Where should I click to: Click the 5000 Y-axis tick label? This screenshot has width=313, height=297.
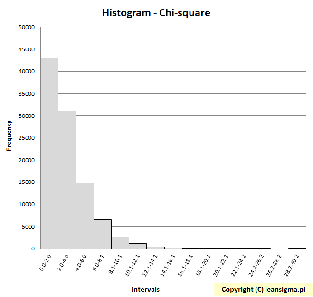(28, 226)
